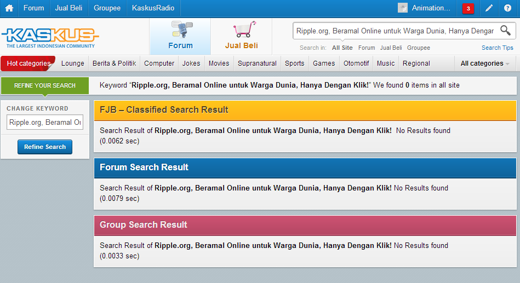Image resolution: width=520 pixels, height=283 pixels.
Task: Open the Berita & Politik category
Action: click(115, 63)
